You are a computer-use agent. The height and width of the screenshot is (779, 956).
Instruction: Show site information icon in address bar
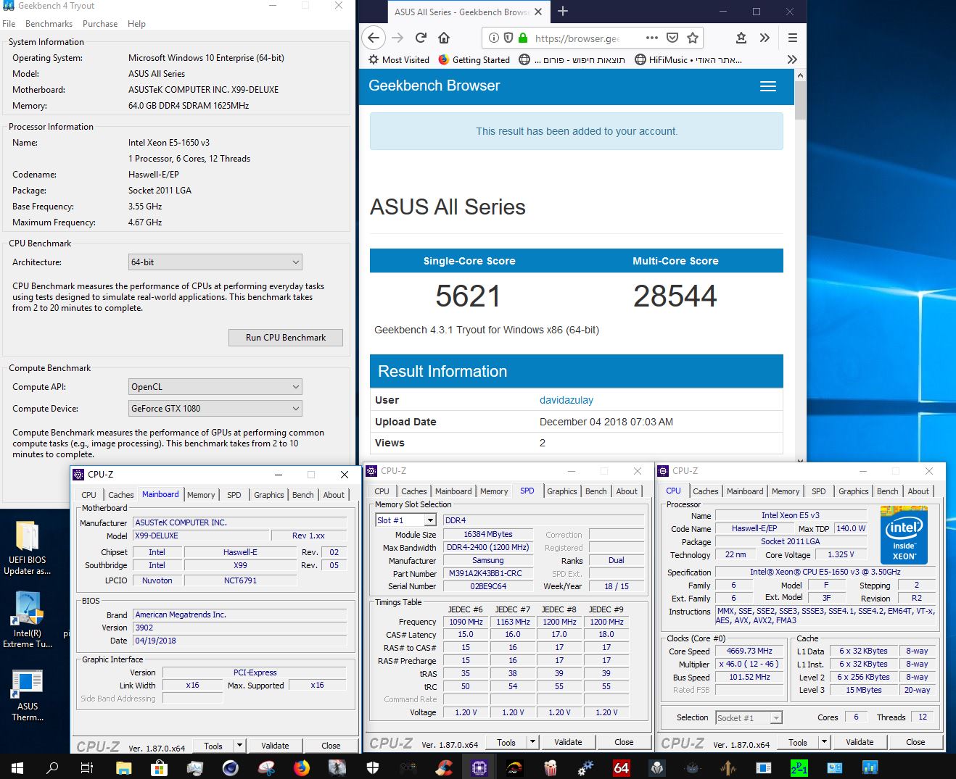494,38
